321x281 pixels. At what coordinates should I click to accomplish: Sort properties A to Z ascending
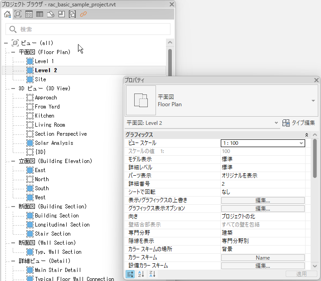141,274
